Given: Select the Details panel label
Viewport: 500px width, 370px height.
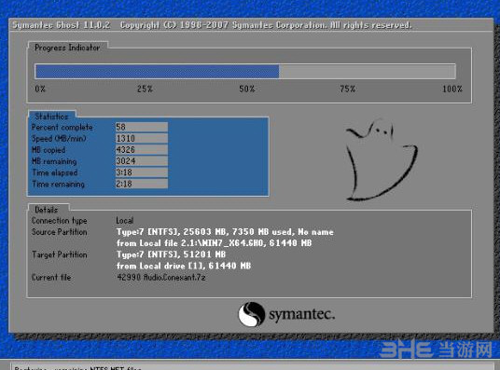Looking at the screenshot, I should pos(47,210).
